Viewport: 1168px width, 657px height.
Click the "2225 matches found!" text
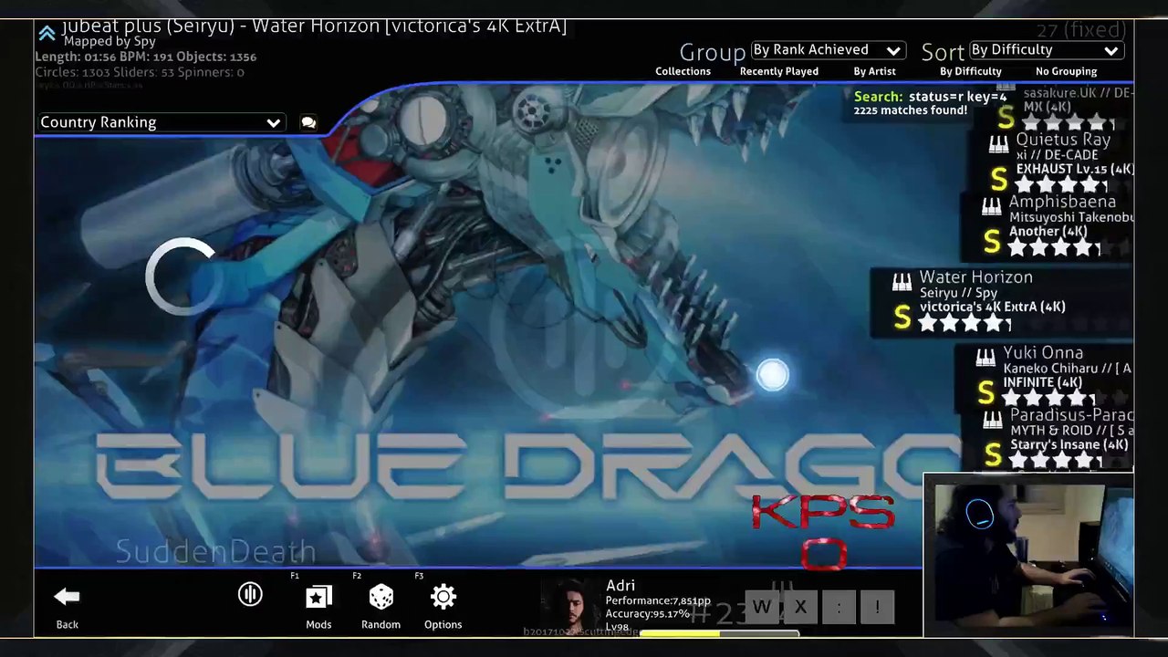(x=910, y=110)
